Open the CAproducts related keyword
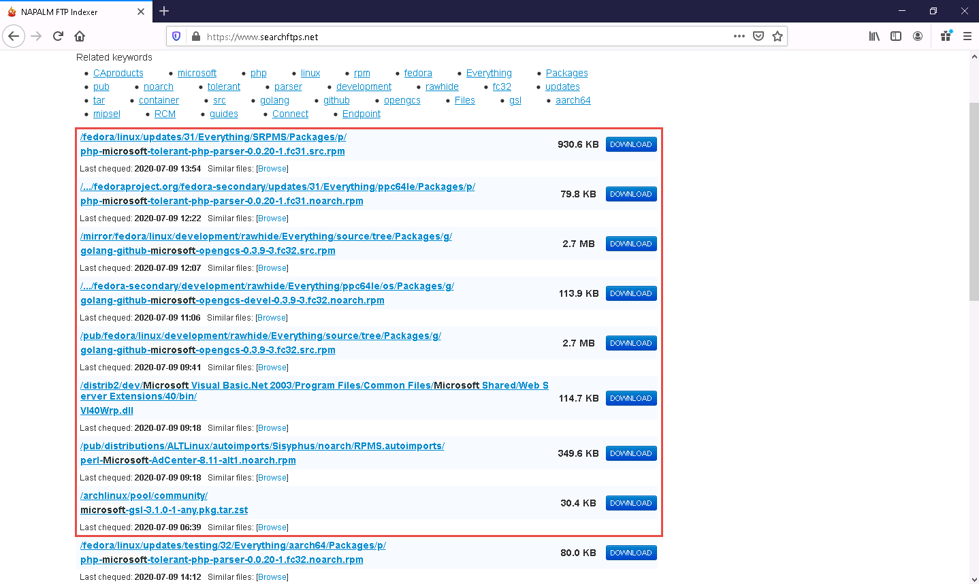 (x=118, y=73)
